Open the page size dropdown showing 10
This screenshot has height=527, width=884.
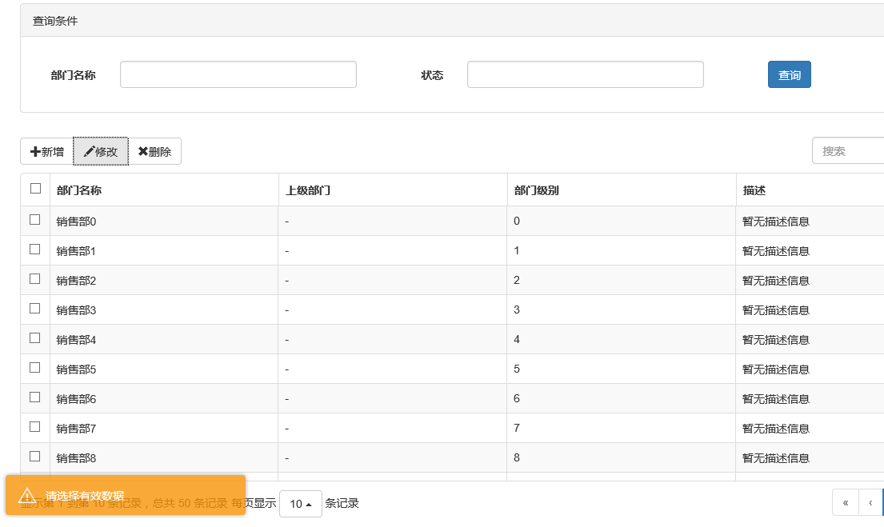coord(301,504)
